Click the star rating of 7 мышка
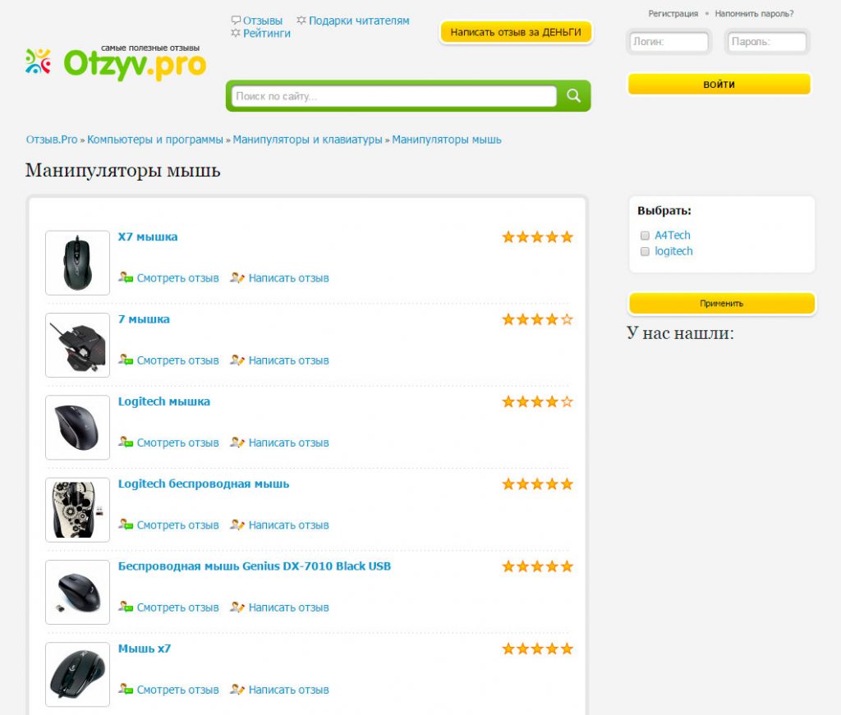841x715 pixels. pos(537,319)
